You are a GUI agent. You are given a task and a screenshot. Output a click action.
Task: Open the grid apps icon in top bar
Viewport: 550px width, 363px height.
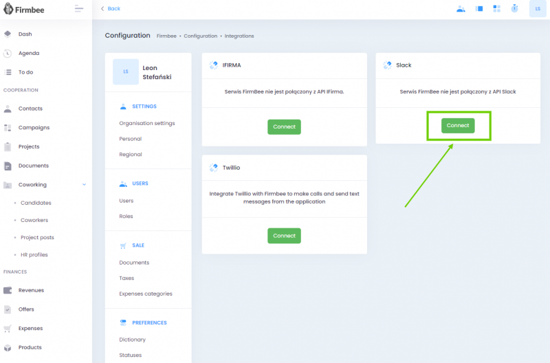pos(496,9)
